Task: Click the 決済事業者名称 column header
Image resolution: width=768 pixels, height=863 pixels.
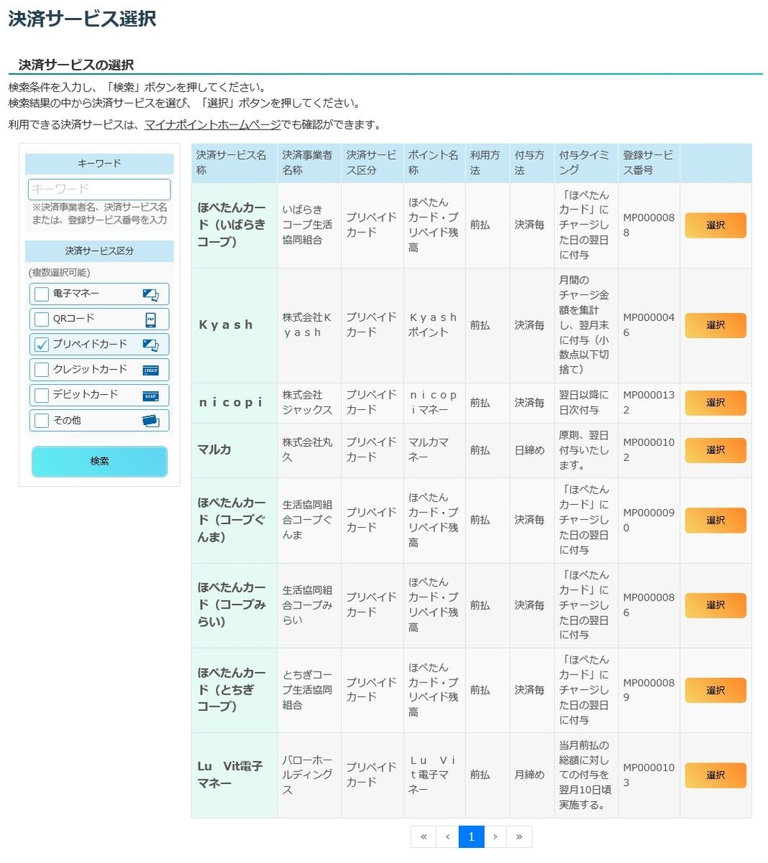Action: [x=309, y=163]
